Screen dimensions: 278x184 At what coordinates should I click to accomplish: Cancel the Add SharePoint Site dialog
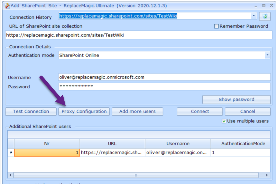248,112
